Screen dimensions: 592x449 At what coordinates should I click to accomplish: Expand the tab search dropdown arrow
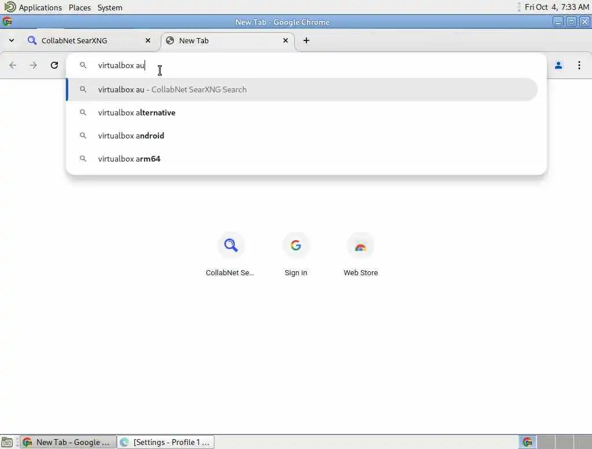point(12,40)
